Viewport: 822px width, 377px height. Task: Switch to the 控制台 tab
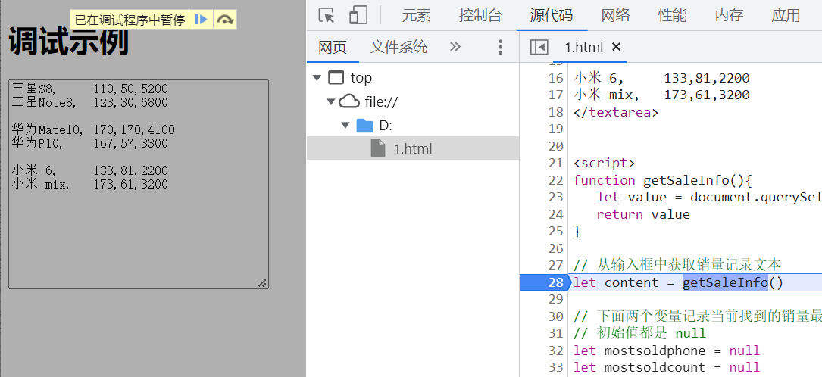tap(480, 15)
